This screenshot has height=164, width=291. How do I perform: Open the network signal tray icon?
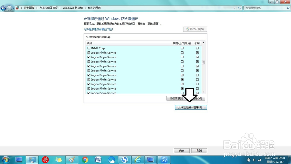259,160
